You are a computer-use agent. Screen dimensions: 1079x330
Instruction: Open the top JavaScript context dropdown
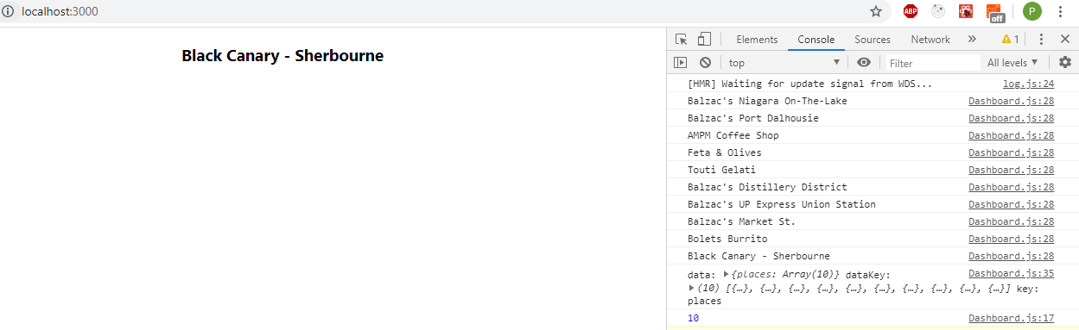[x=784, y=62]
